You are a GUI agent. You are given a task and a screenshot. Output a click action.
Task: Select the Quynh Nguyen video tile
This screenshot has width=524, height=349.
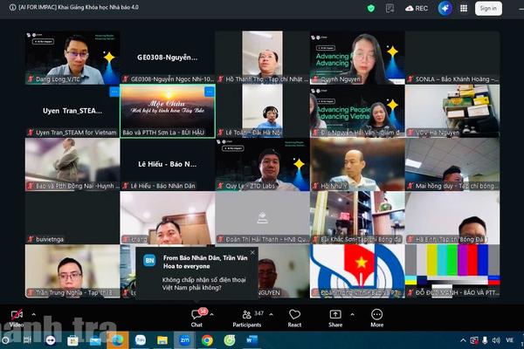click(x=357, y=58)
